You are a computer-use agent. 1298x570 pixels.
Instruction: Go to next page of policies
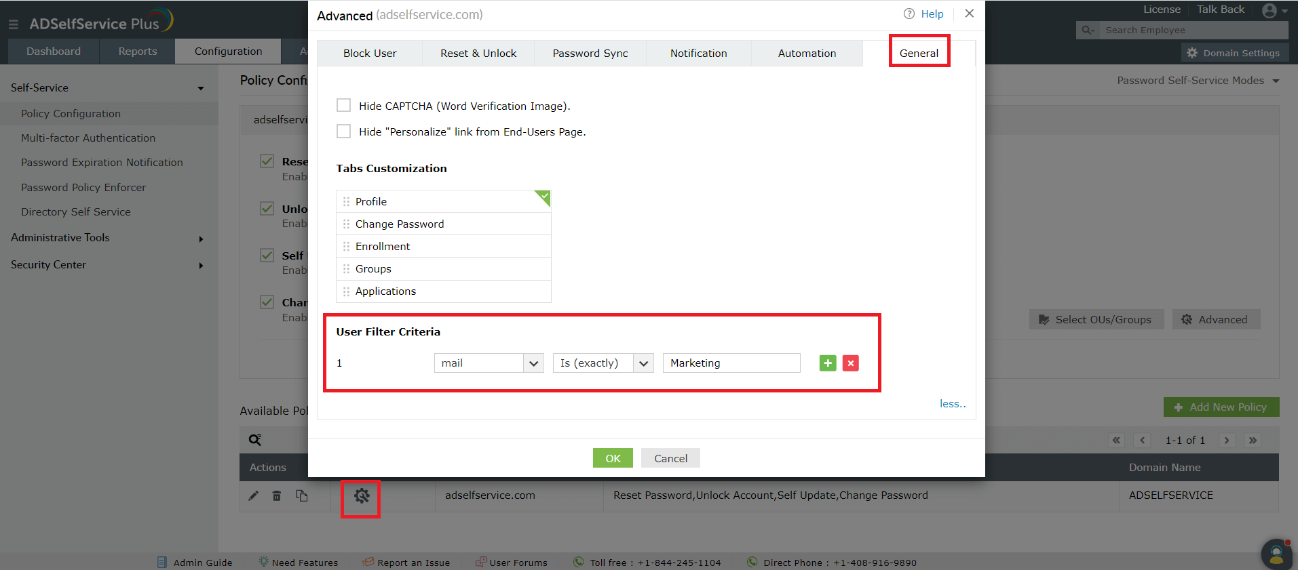[x=1227, y=441]
